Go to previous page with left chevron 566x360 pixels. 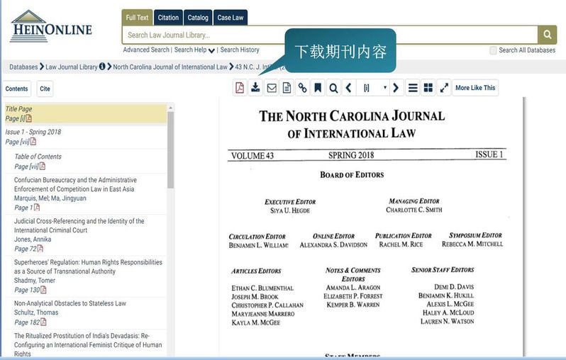348,88
